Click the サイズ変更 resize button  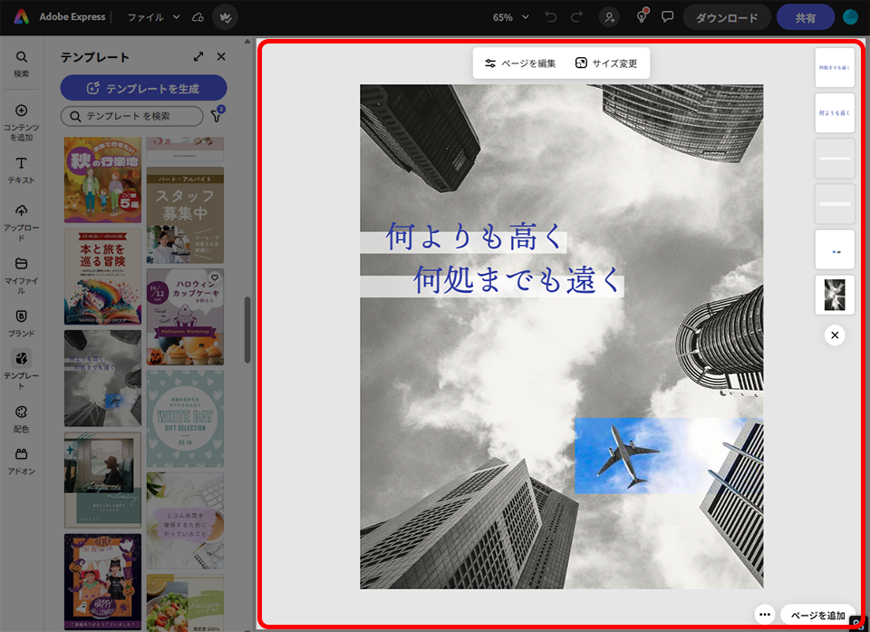[606, 63]
